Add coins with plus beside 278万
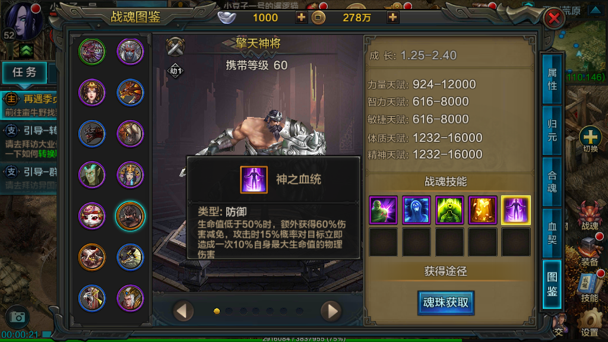Viewport: 608px width, 342px height. (x=392, y=17)
